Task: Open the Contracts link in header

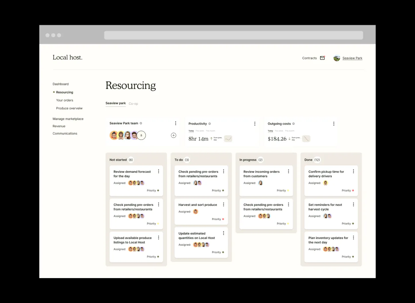Action: coord(309,58)
